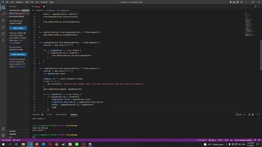The height and width of the screenshot is (147, 262).
Task: Open the File menu
Action: coord(7,2)
